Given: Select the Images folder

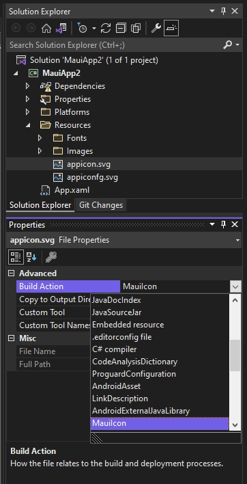Looking at the screenshot, I should pos(80,151).
